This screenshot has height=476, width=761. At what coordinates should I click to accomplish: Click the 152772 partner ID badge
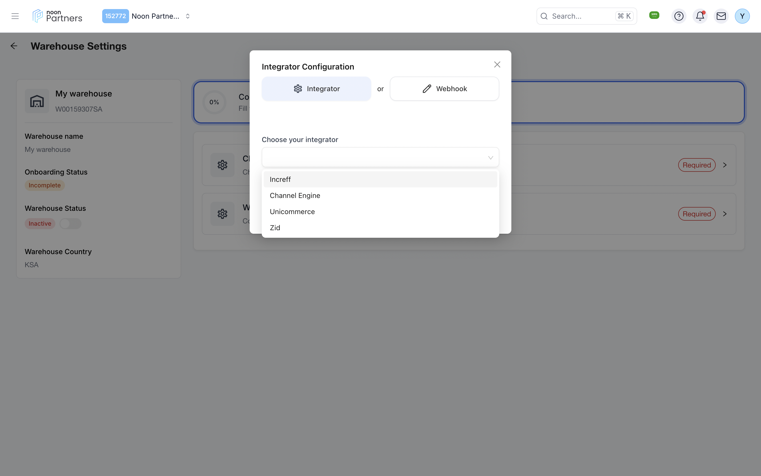coord(116,16)
